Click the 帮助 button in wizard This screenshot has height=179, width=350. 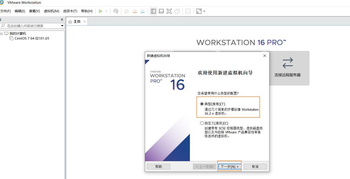click(159, 166)
